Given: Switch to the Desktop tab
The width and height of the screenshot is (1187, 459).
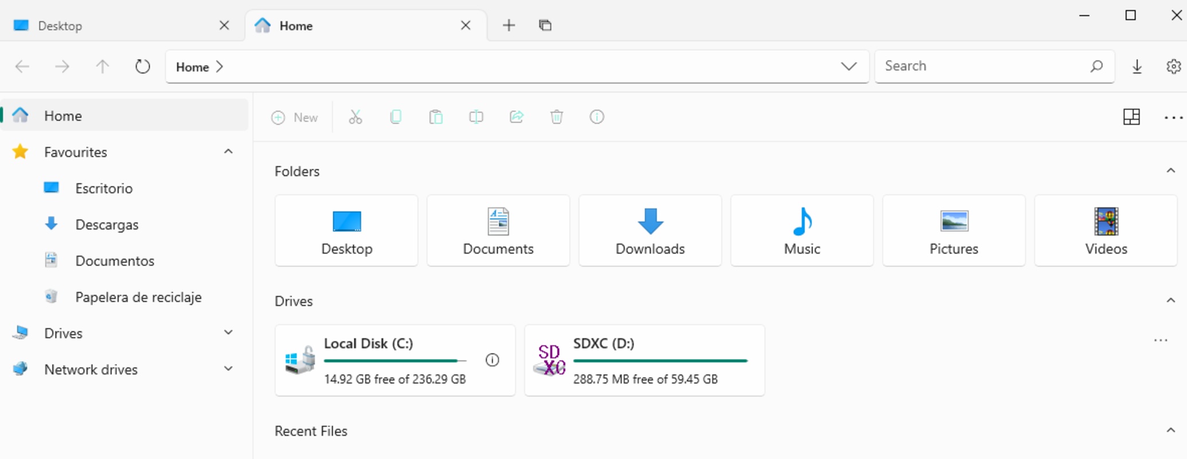Looking at the screenshot, I should click(115, 26).
